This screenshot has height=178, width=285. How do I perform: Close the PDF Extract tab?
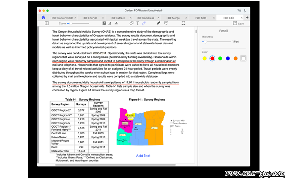coord(130,18)
